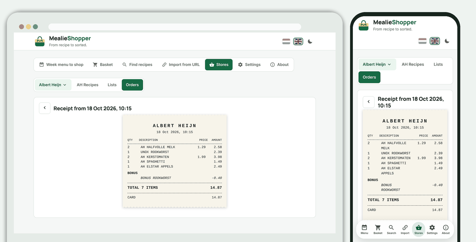Select the UK flag language in desktop window
The height and width of the screenshot is (242, 476).
click(x=298, y=41)
